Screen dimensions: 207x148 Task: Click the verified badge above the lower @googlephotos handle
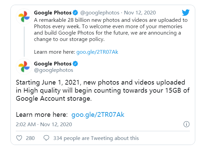click(x=76, y=64)
